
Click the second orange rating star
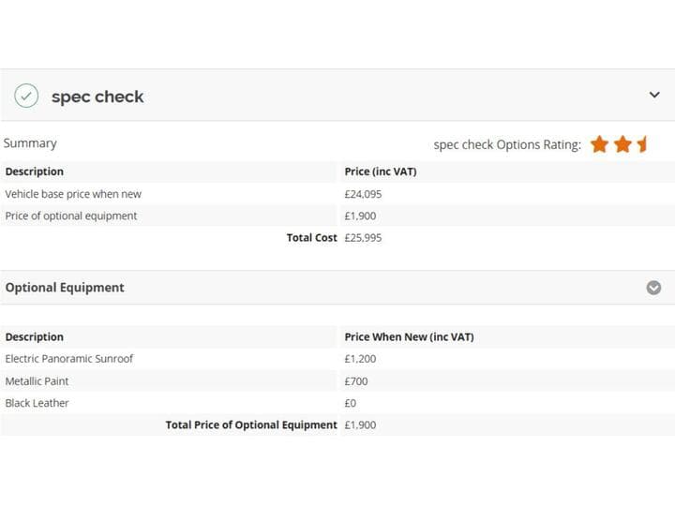(622, 144)
